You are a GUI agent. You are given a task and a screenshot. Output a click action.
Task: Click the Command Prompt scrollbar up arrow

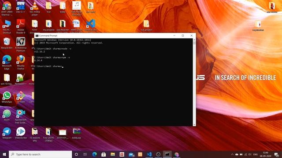[x=194, y=40]
